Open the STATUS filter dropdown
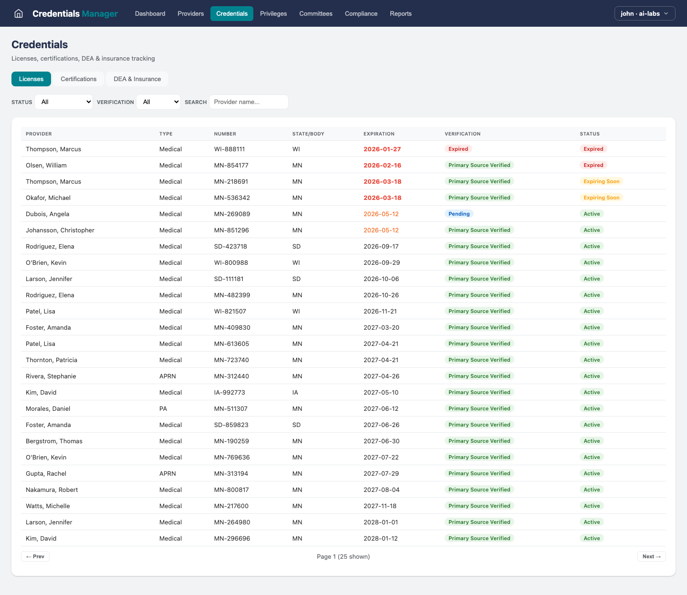The width and height of the screenshot is (687, 595). click(63, 102)
